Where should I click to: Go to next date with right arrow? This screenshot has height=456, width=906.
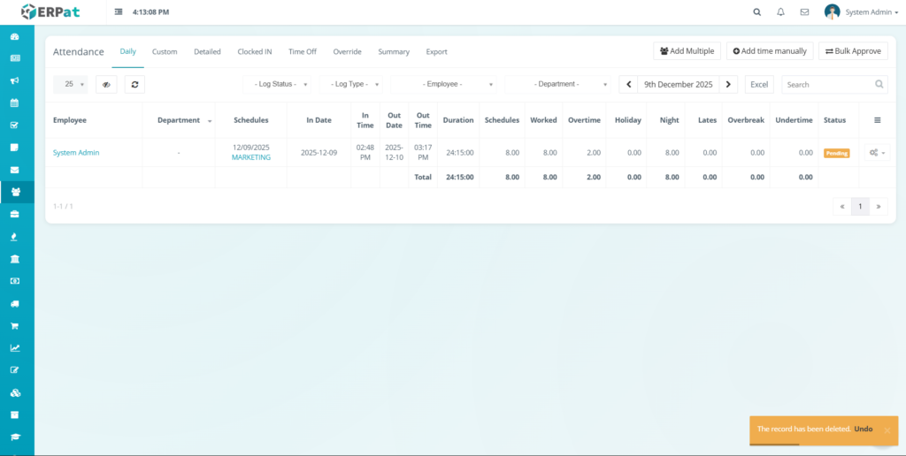pos(728,84)
